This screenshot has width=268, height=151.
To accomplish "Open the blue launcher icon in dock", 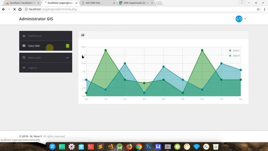I will (x=52, y=147).
